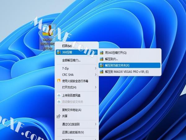
Task: Expand the CRC SHA submenu chevron
Action: 95,75
